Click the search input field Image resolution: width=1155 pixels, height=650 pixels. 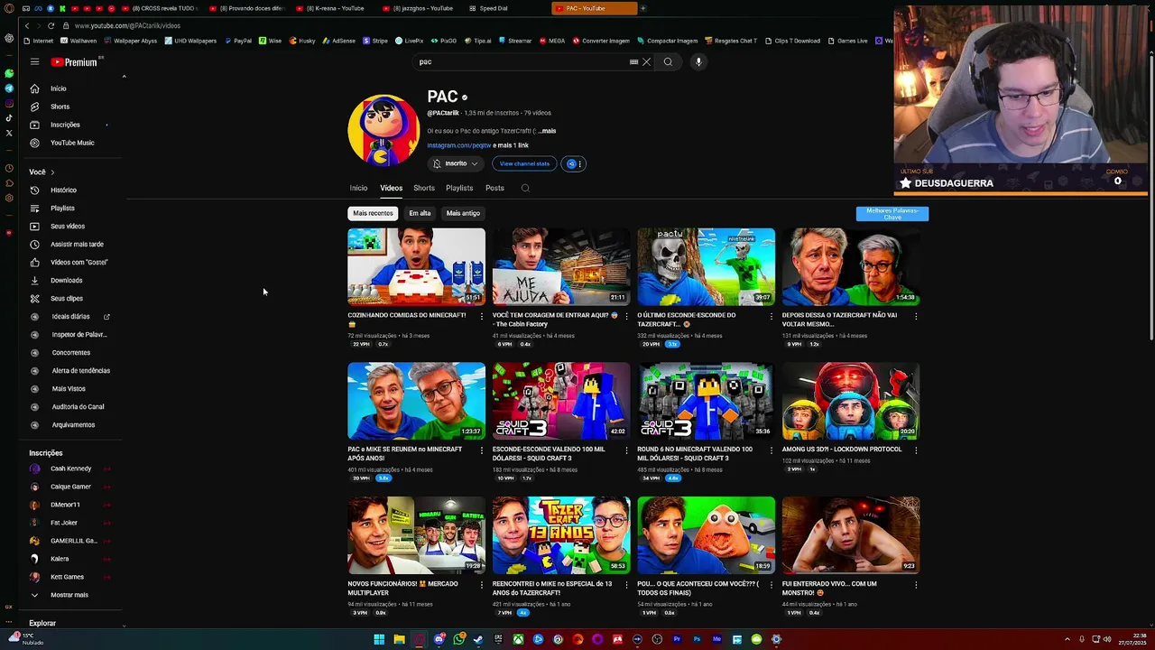(521, 62)
